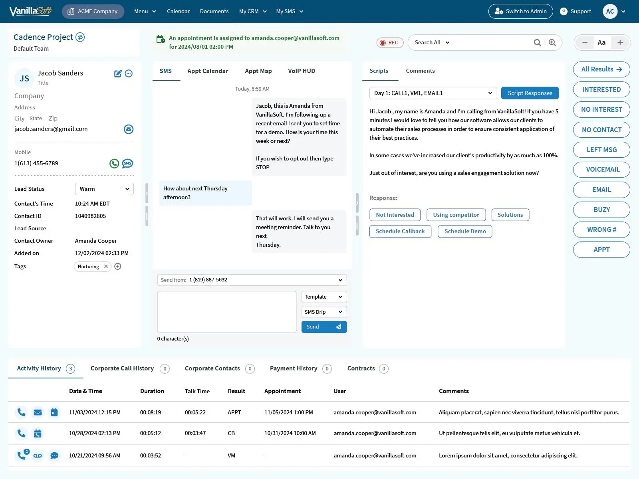Click the Switch to Admin button
The height and width of the screenshot is (479, 639).
pyautogui.click(x=520, y=12)
